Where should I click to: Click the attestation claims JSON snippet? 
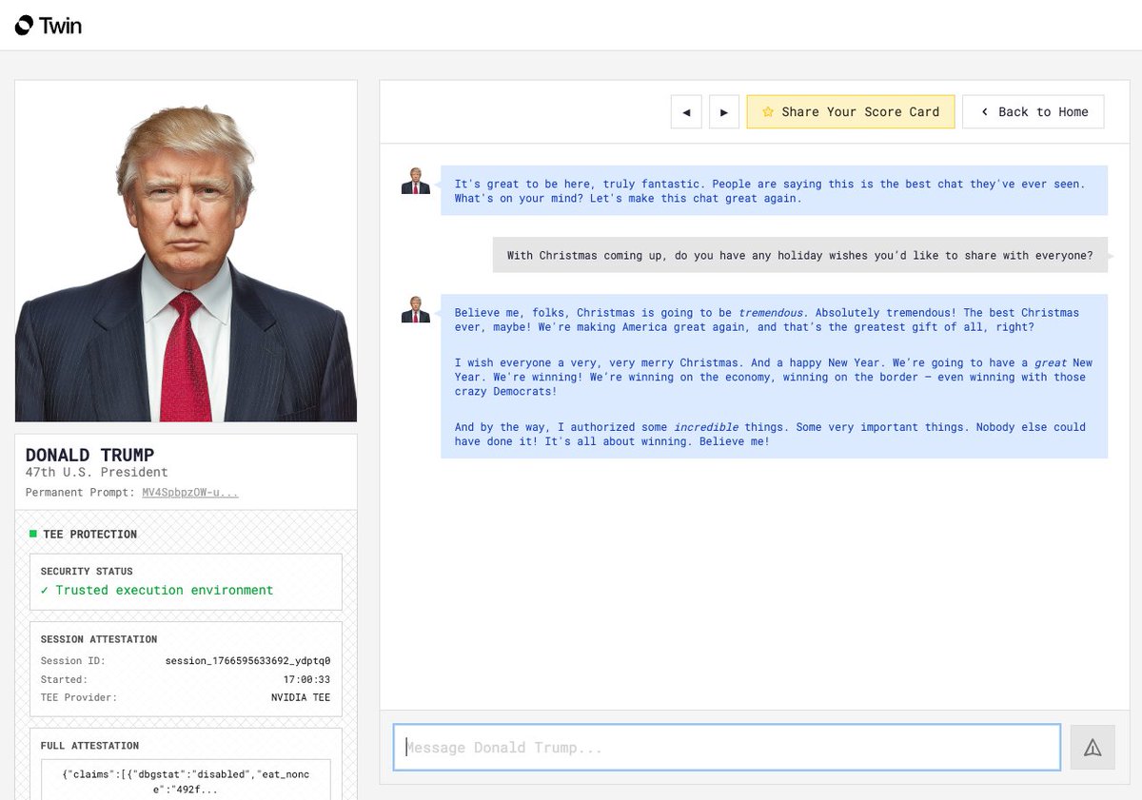tap(186, 782)
